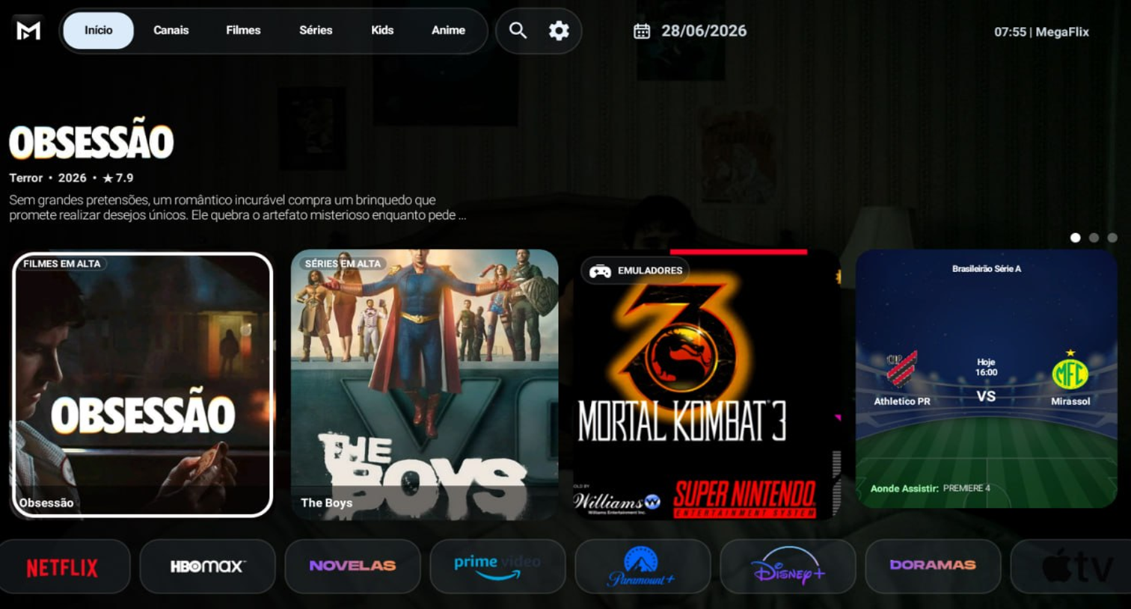1131x609 pixels.
Task: Click the Hoje 16:00 match time
Action: 986,367
